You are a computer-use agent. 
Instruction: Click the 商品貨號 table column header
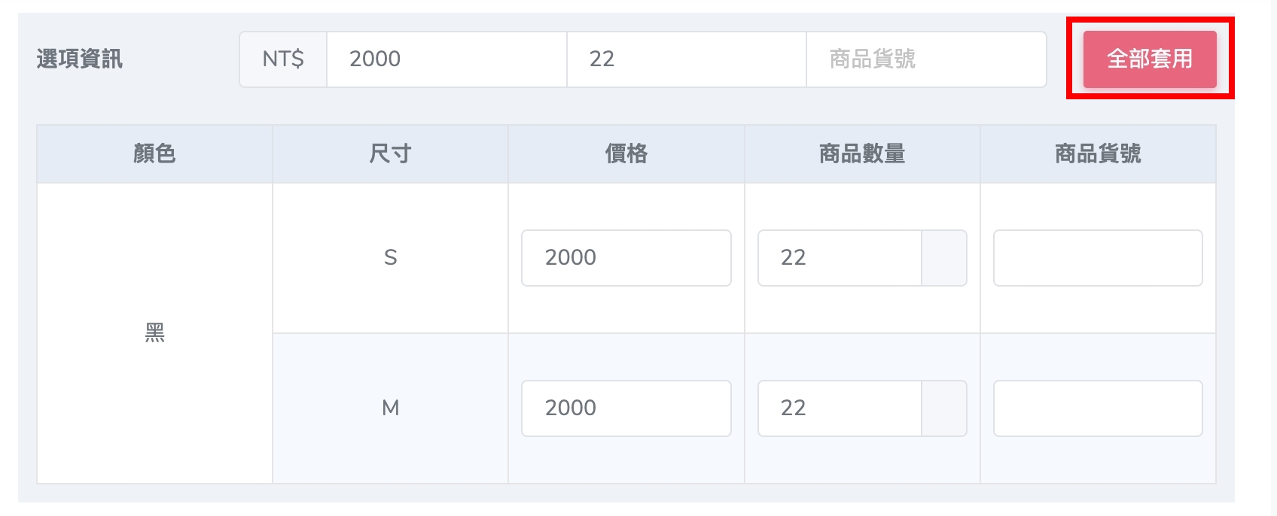(x=1097, y=153)
